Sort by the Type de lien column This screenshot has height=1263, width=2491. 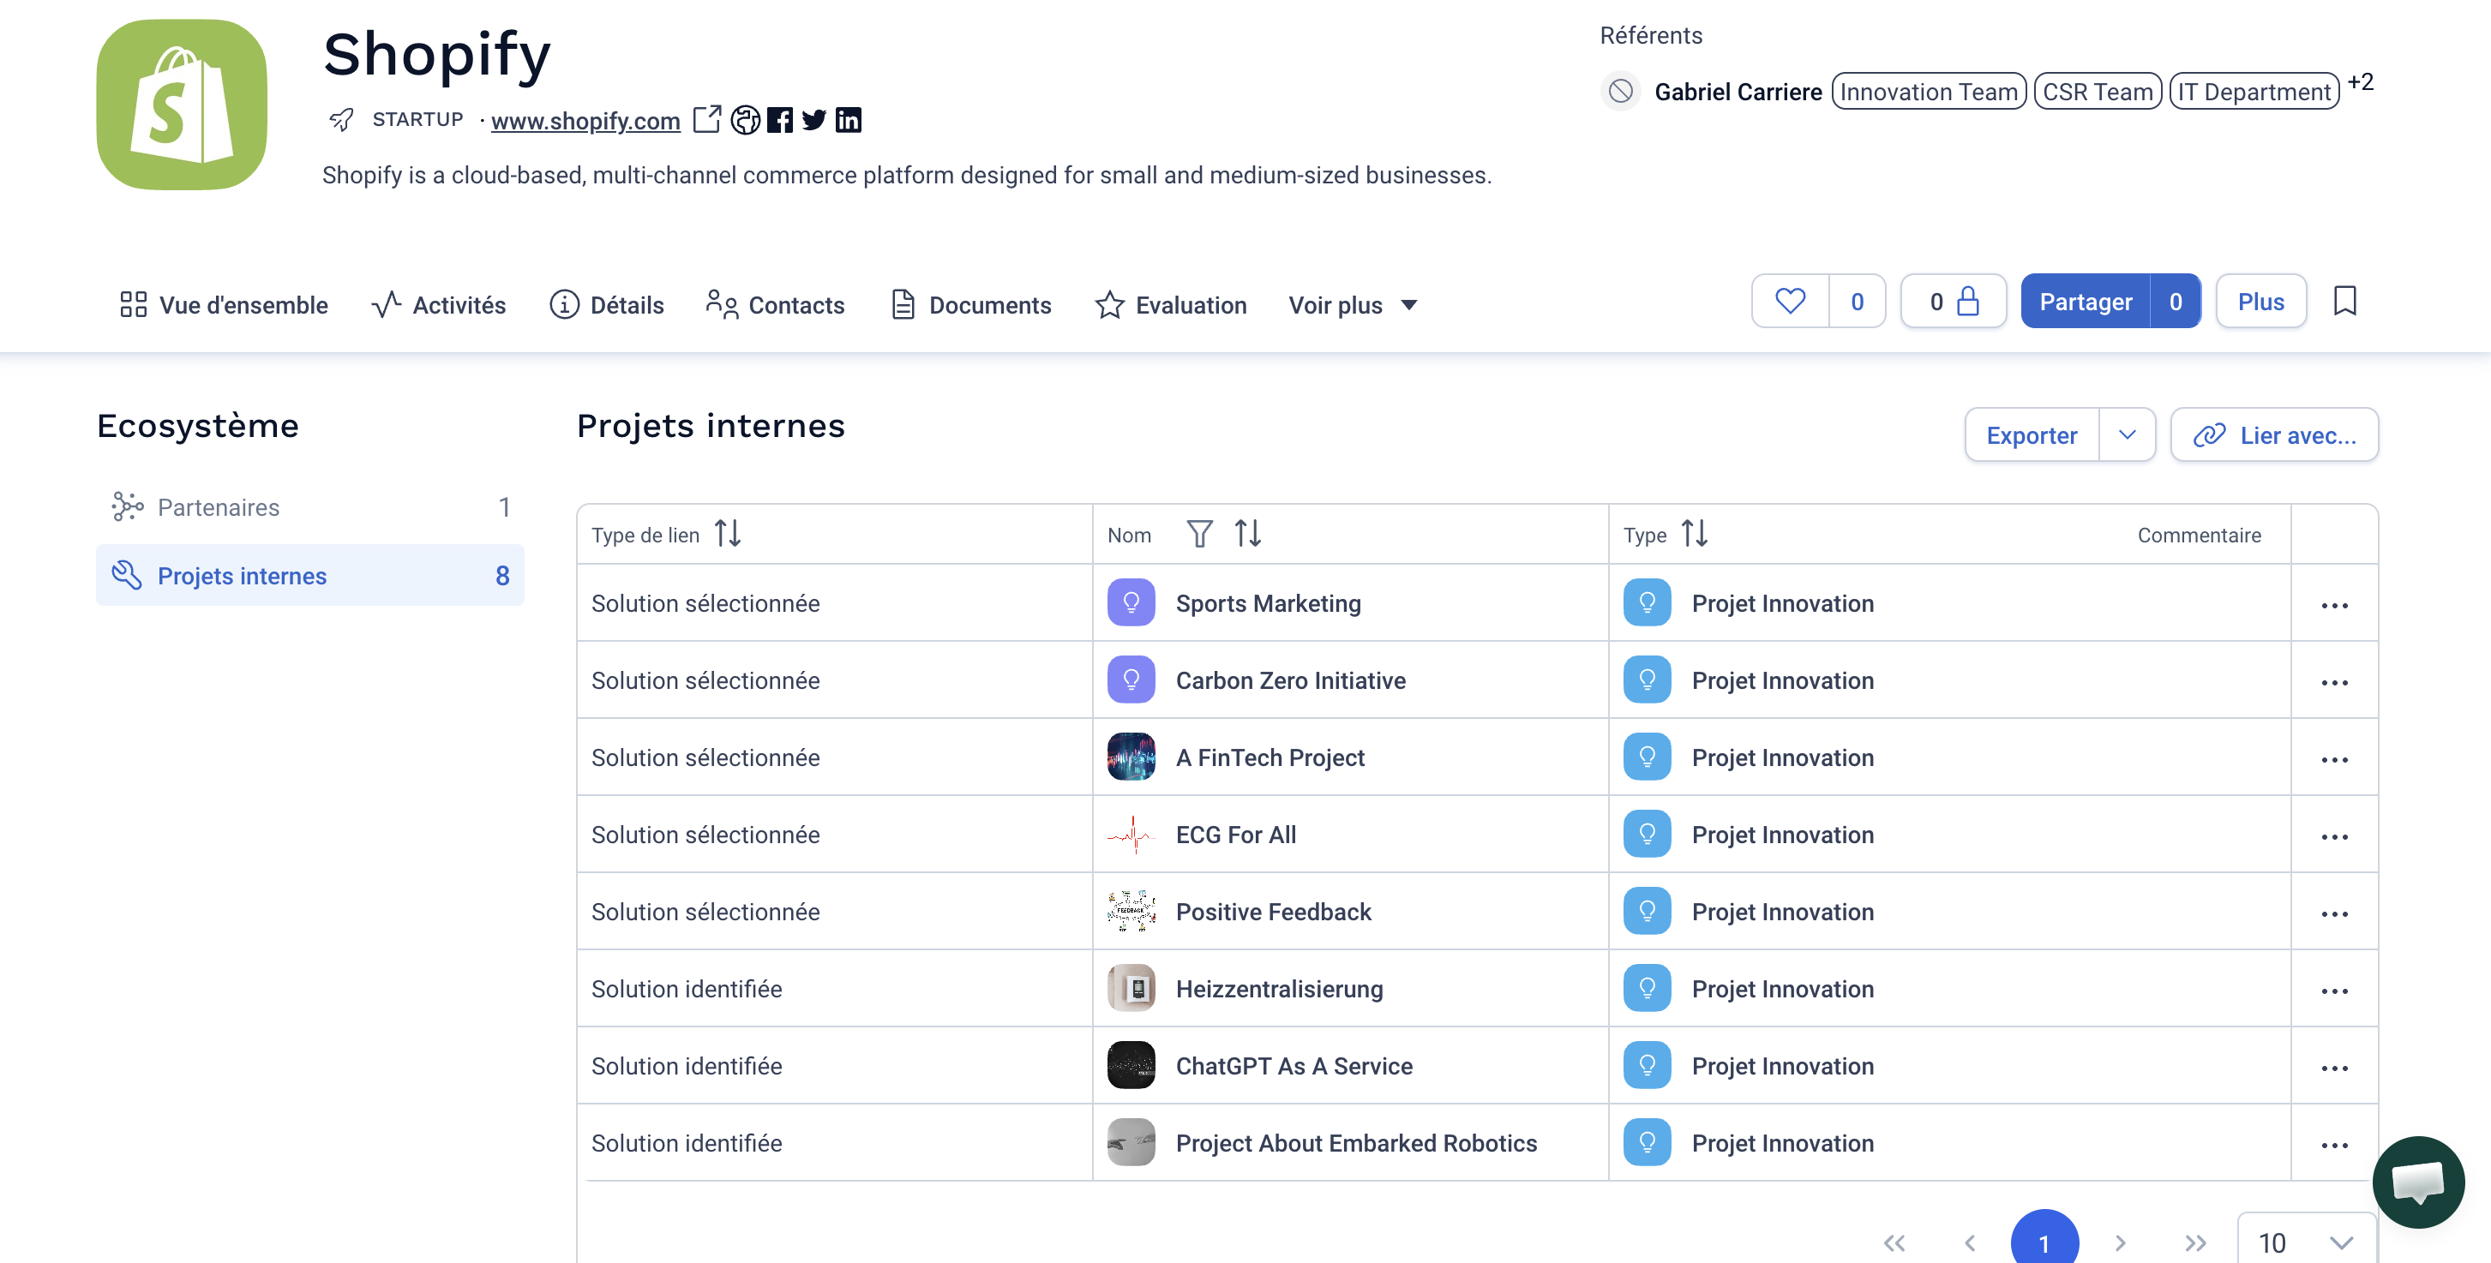[728, 534]
